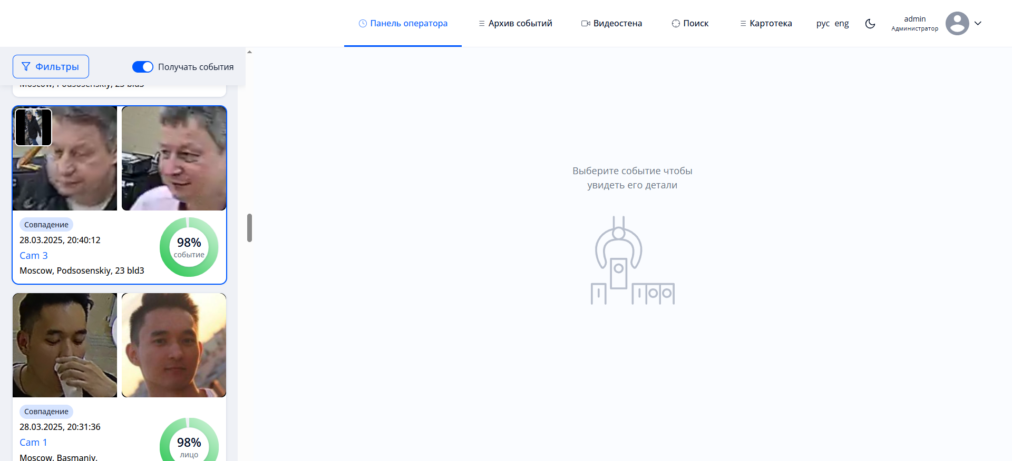
Task: Click the admin user avatar icon
Action: (x=957, y=24)
